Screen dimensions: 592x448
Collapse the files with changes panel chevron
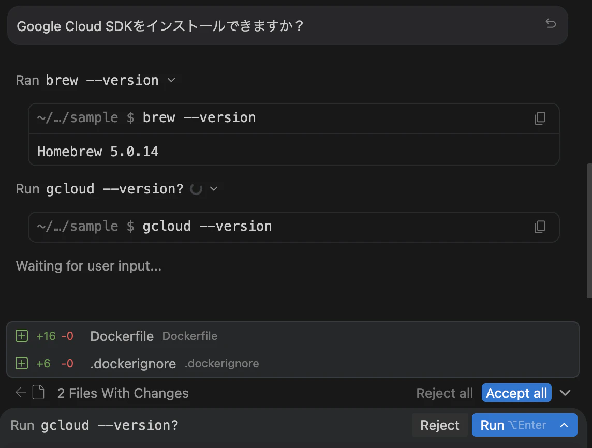(565, 393)
